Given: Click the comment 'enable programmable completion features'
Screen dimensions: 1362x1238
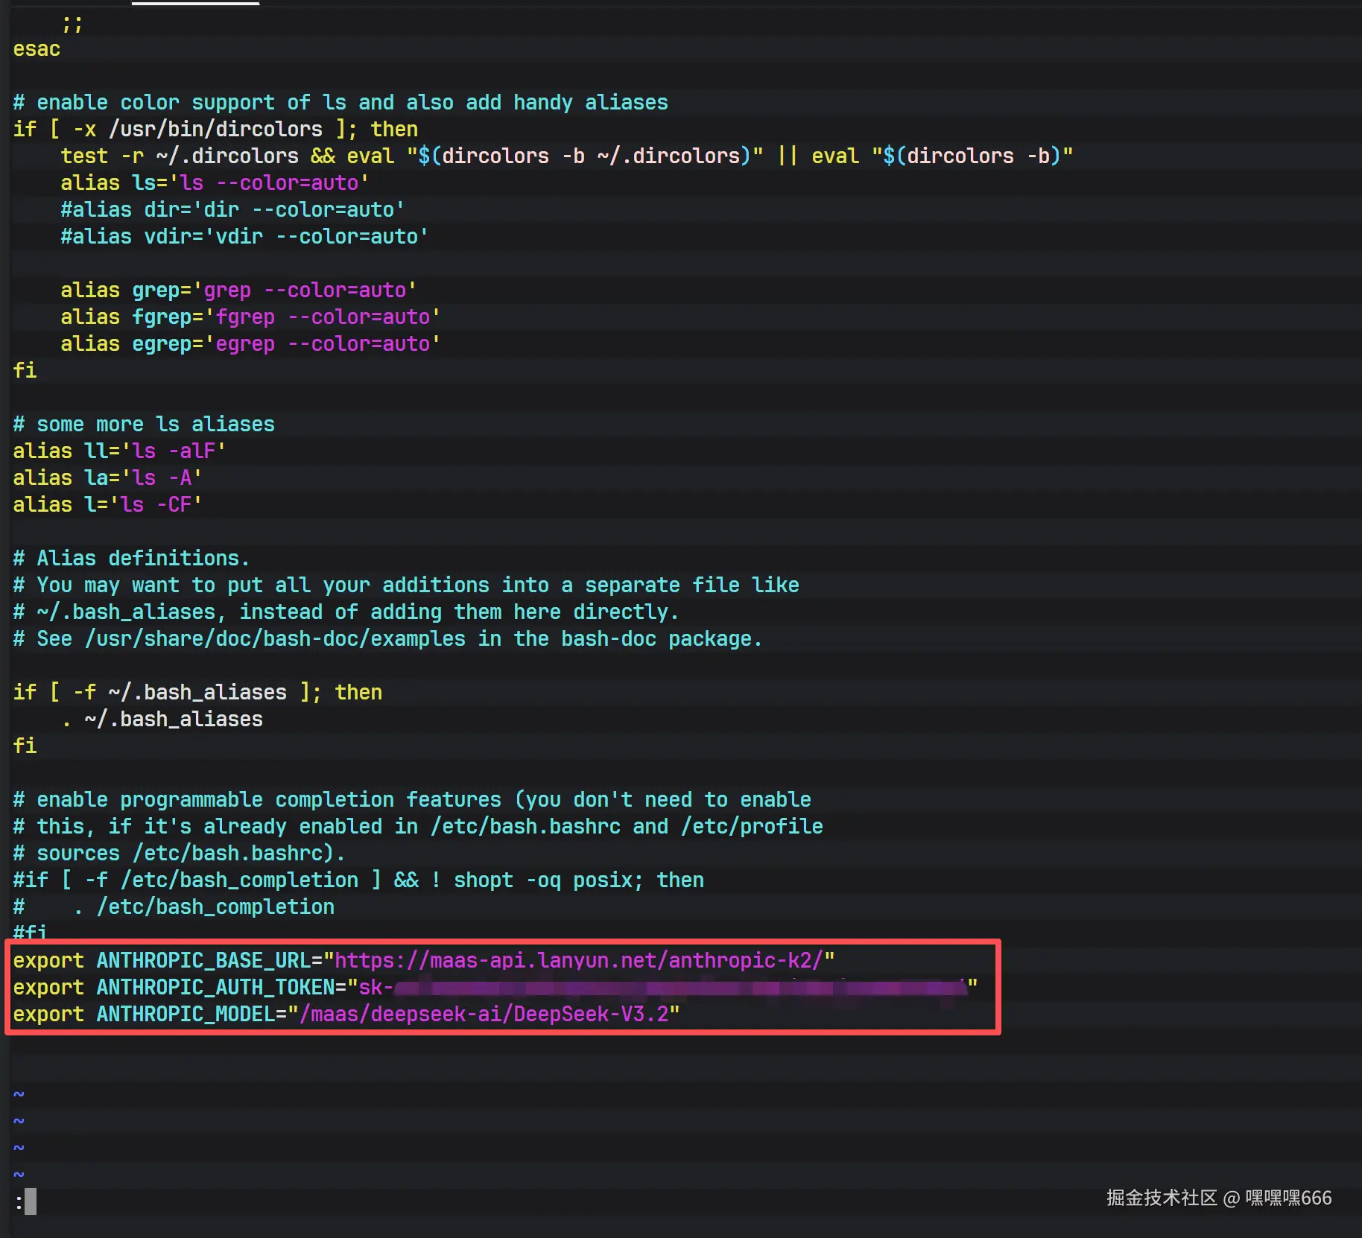Looking at the screenshot, I should [x=412, y=800].
